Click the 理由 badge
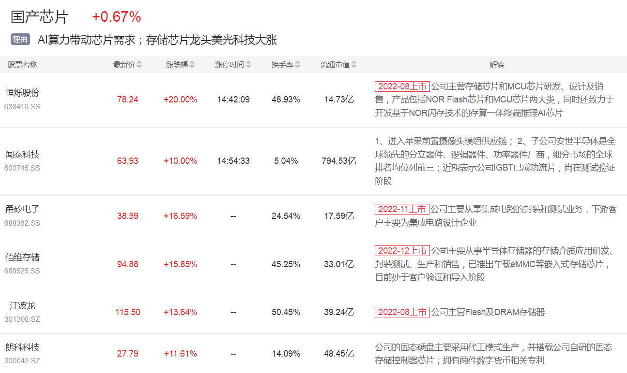The width and height of the screenshot is (627, 373). tap(20, 40)
